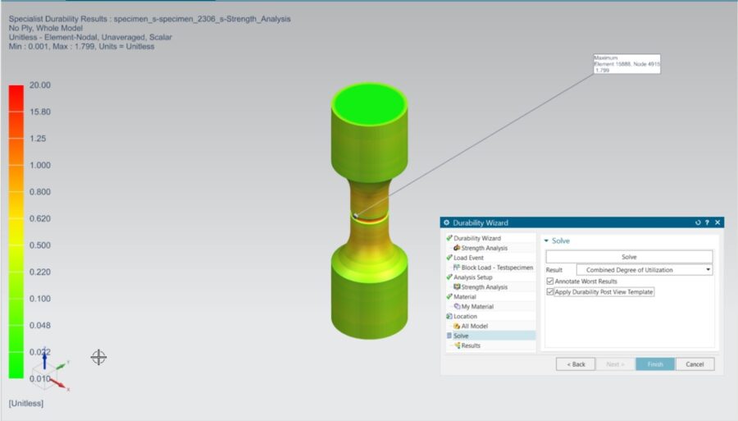Viewport: 738px width, 421px height.
Task: Click the All Model location icon
Action: (x=456, y=326)
